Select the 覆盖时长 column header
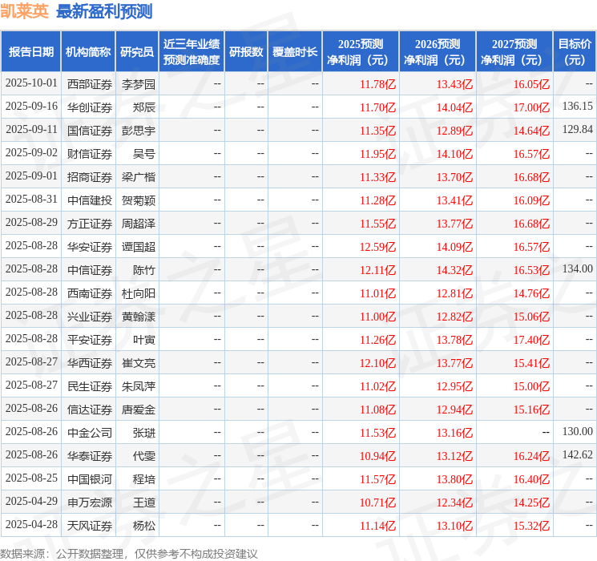Viewport: 597px width, 561px height. pos(295,52)
